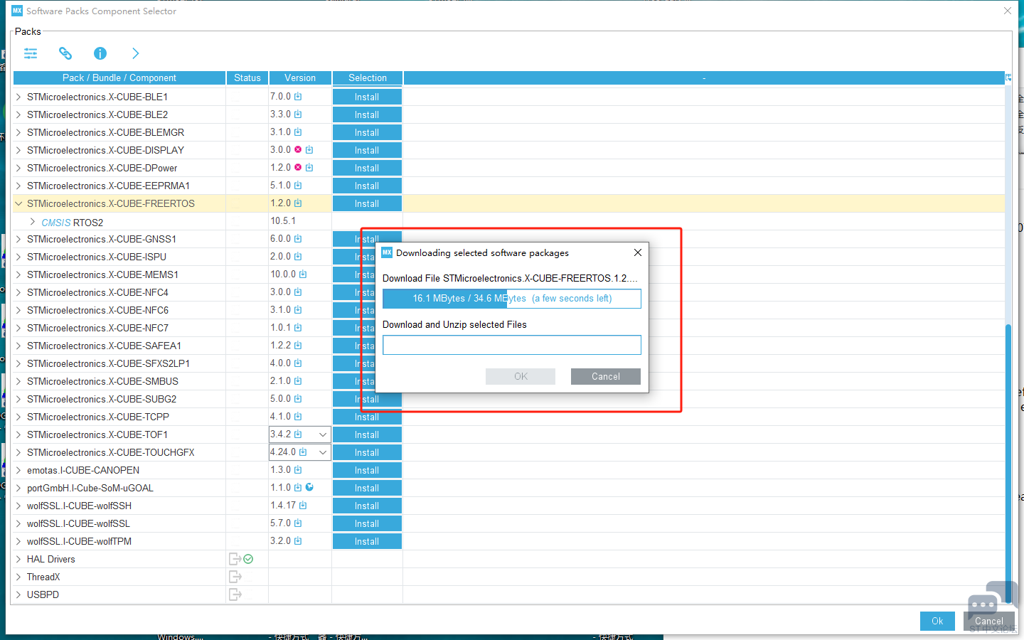Expand the CMSIS RTOS2 bundle
The width and height of the screenshot is (1024, 640).
33,222
